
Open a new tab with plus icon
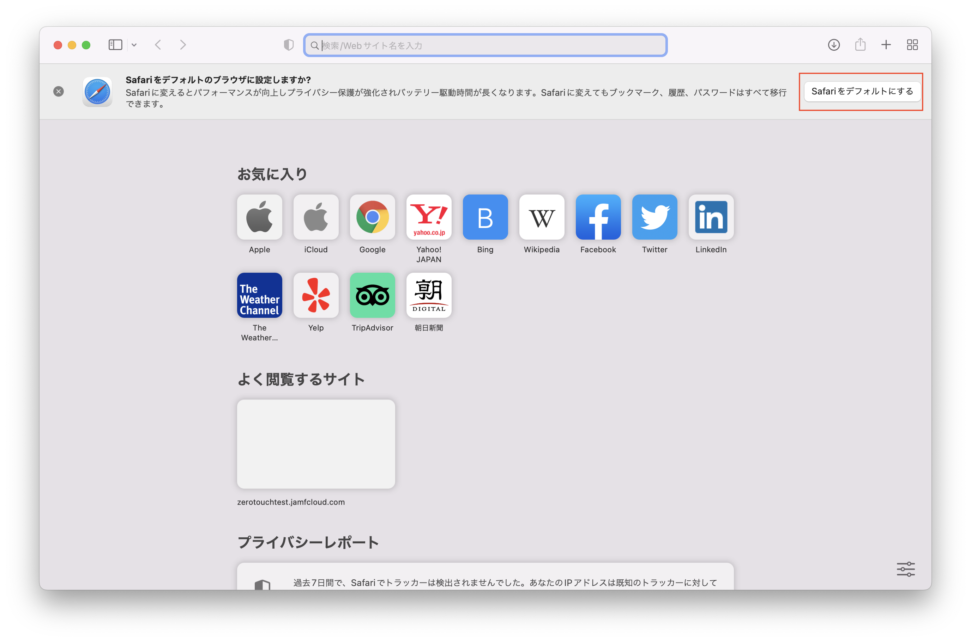[x=886, y=45]
